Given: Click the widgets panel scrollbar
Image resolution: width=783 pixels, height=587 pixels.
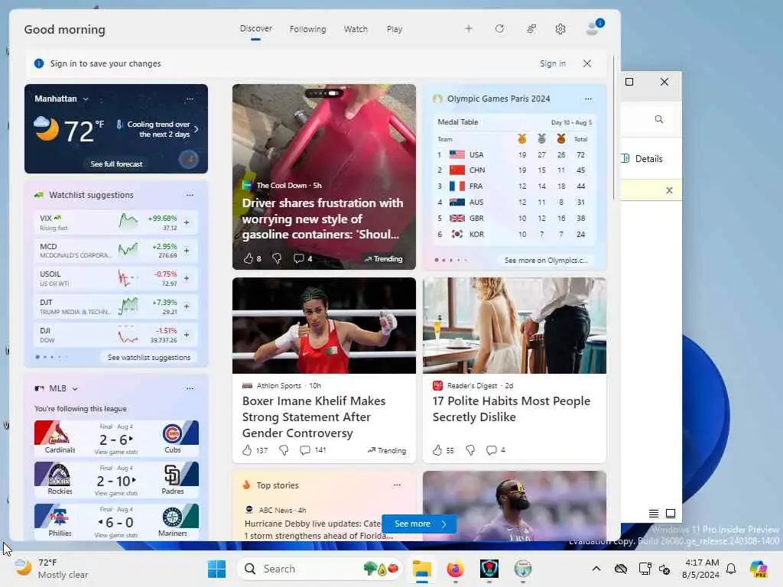Looking at the screenshot, I should [x=614, y=128].
